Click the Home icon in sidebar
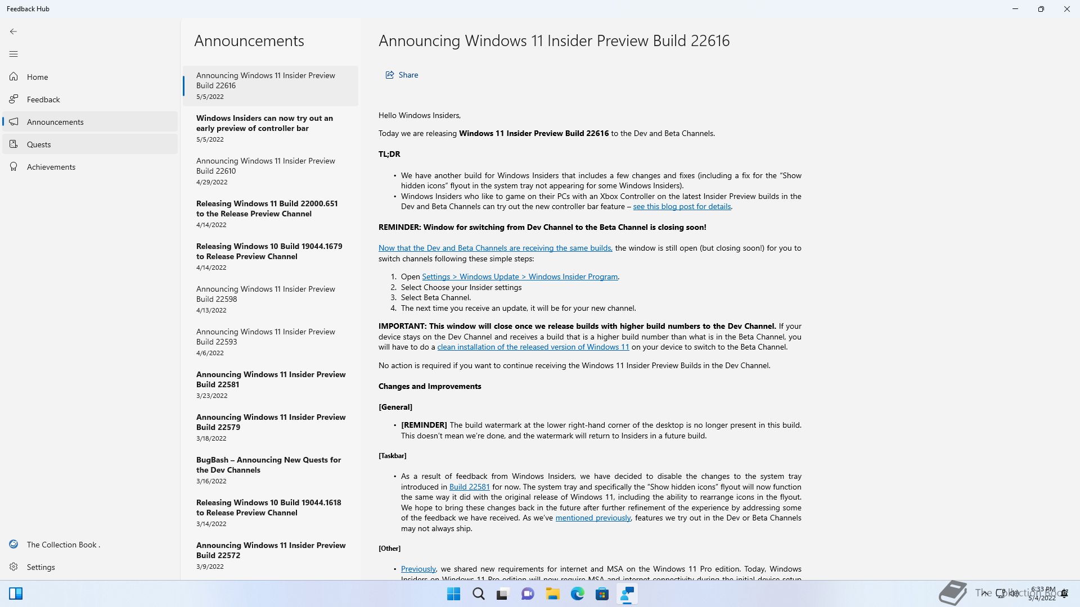The width and height of the screenshot is (1080, 607). (x=13, y=76)
